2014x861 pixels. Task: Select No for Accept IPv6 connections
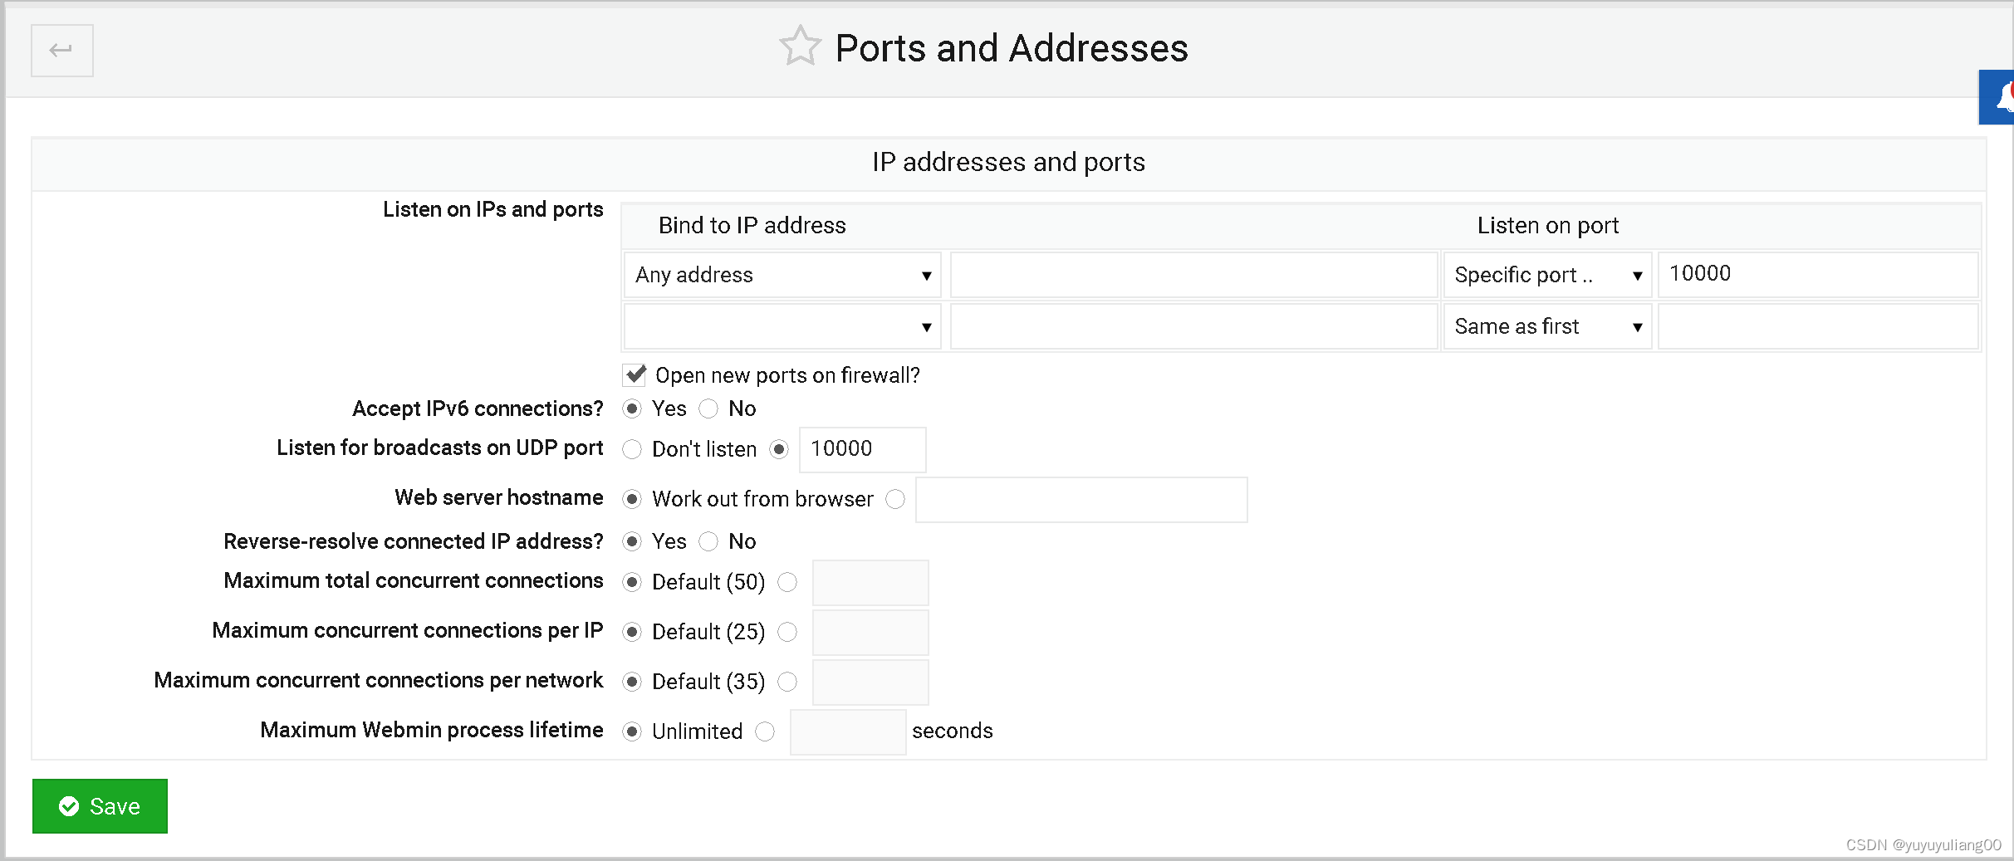(708, 408)
